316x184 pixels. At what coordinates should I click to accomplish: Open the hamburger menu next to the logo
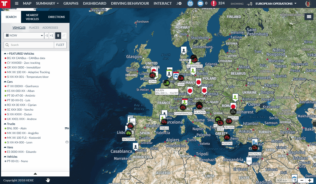(x=17, y=4)
